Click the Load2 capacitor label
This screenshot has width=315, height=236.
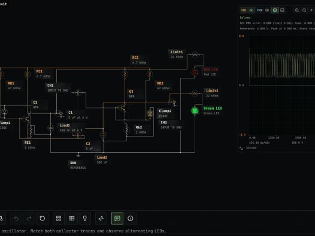pos(102,160)
